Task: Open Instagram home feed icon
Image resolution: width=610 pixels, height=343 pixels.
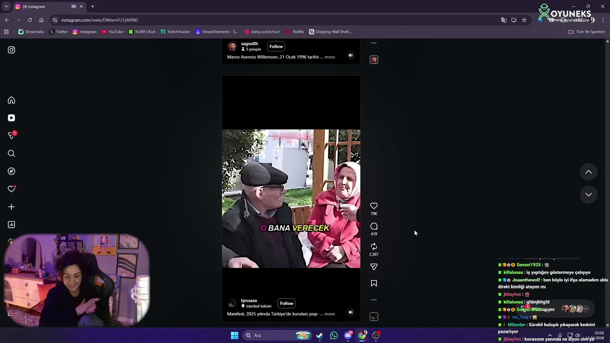Action: pos(11,100)
